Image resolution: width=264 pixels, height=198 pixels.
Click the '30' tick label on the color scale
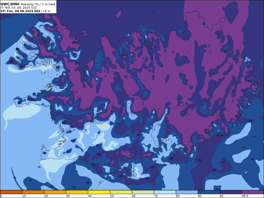click(x=68, y=196)
